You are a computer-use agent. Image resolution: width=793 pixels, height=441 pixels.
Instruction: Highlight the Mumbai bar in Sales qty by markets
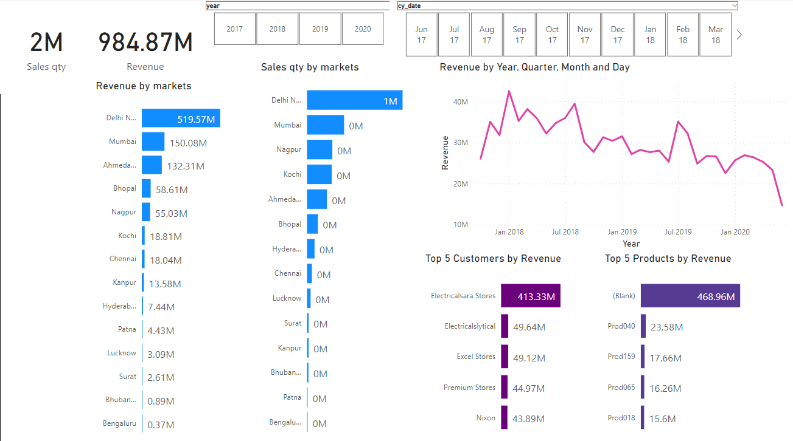click(326, 125)
